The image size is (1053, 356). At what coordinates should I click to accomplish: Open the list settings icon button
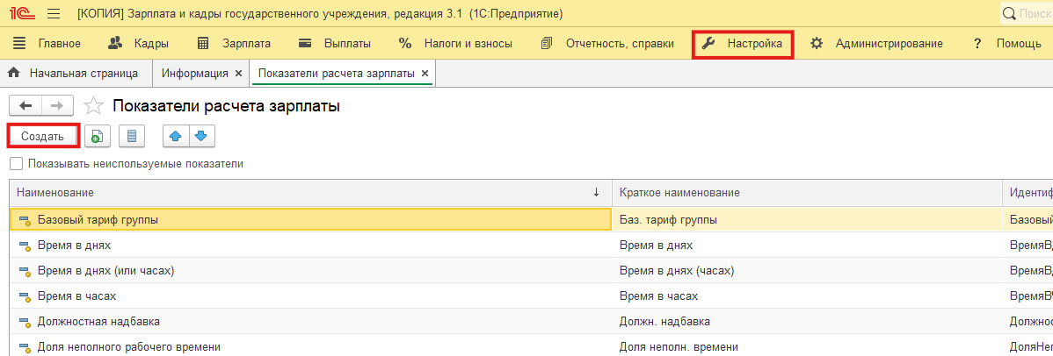(132, 136)
